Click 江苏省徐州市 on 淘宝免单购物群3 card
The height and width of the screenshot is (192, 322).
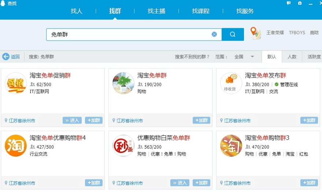click(237, 183)
